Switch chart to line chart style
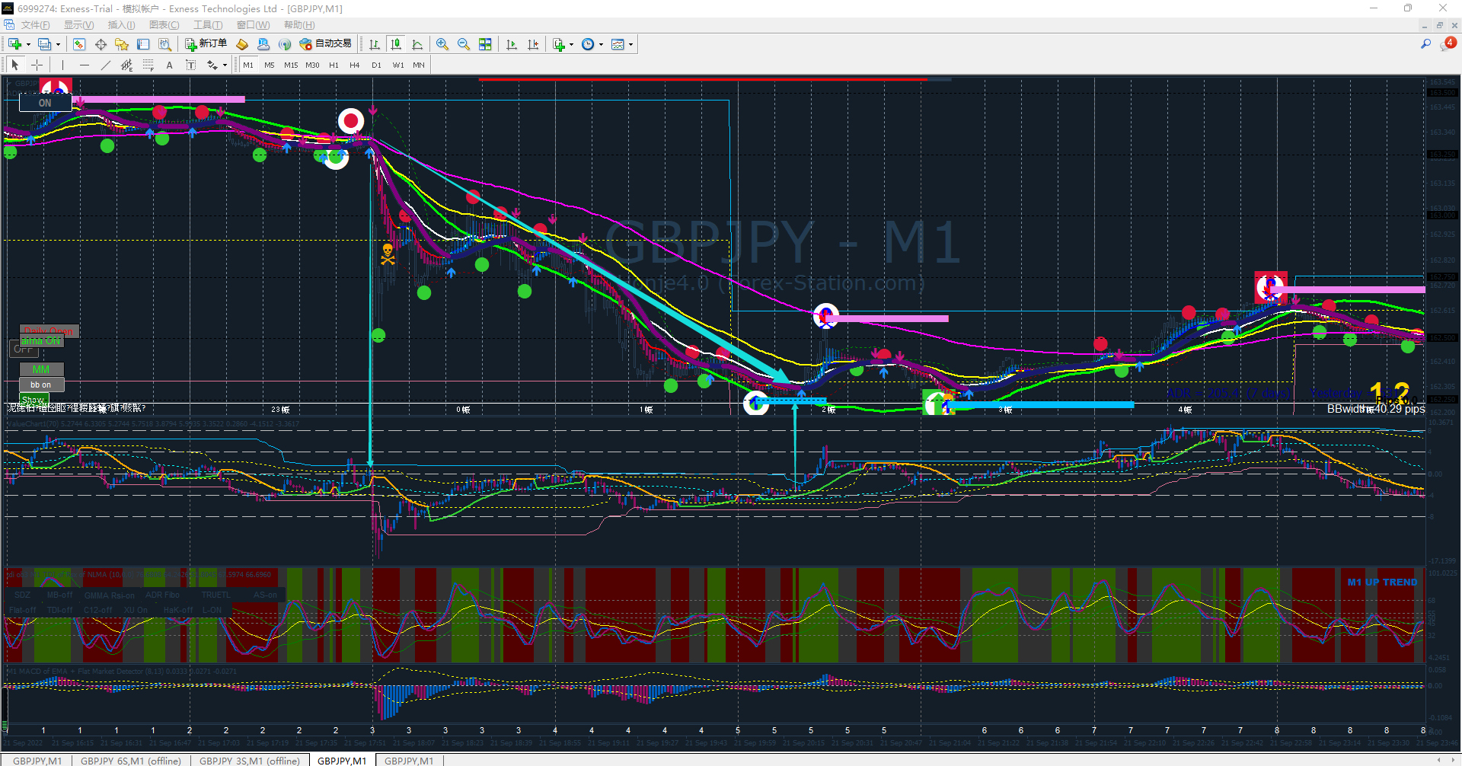The width and height of the screenshot is (1462, 766). pyautogui.click(x=417, y=44)
